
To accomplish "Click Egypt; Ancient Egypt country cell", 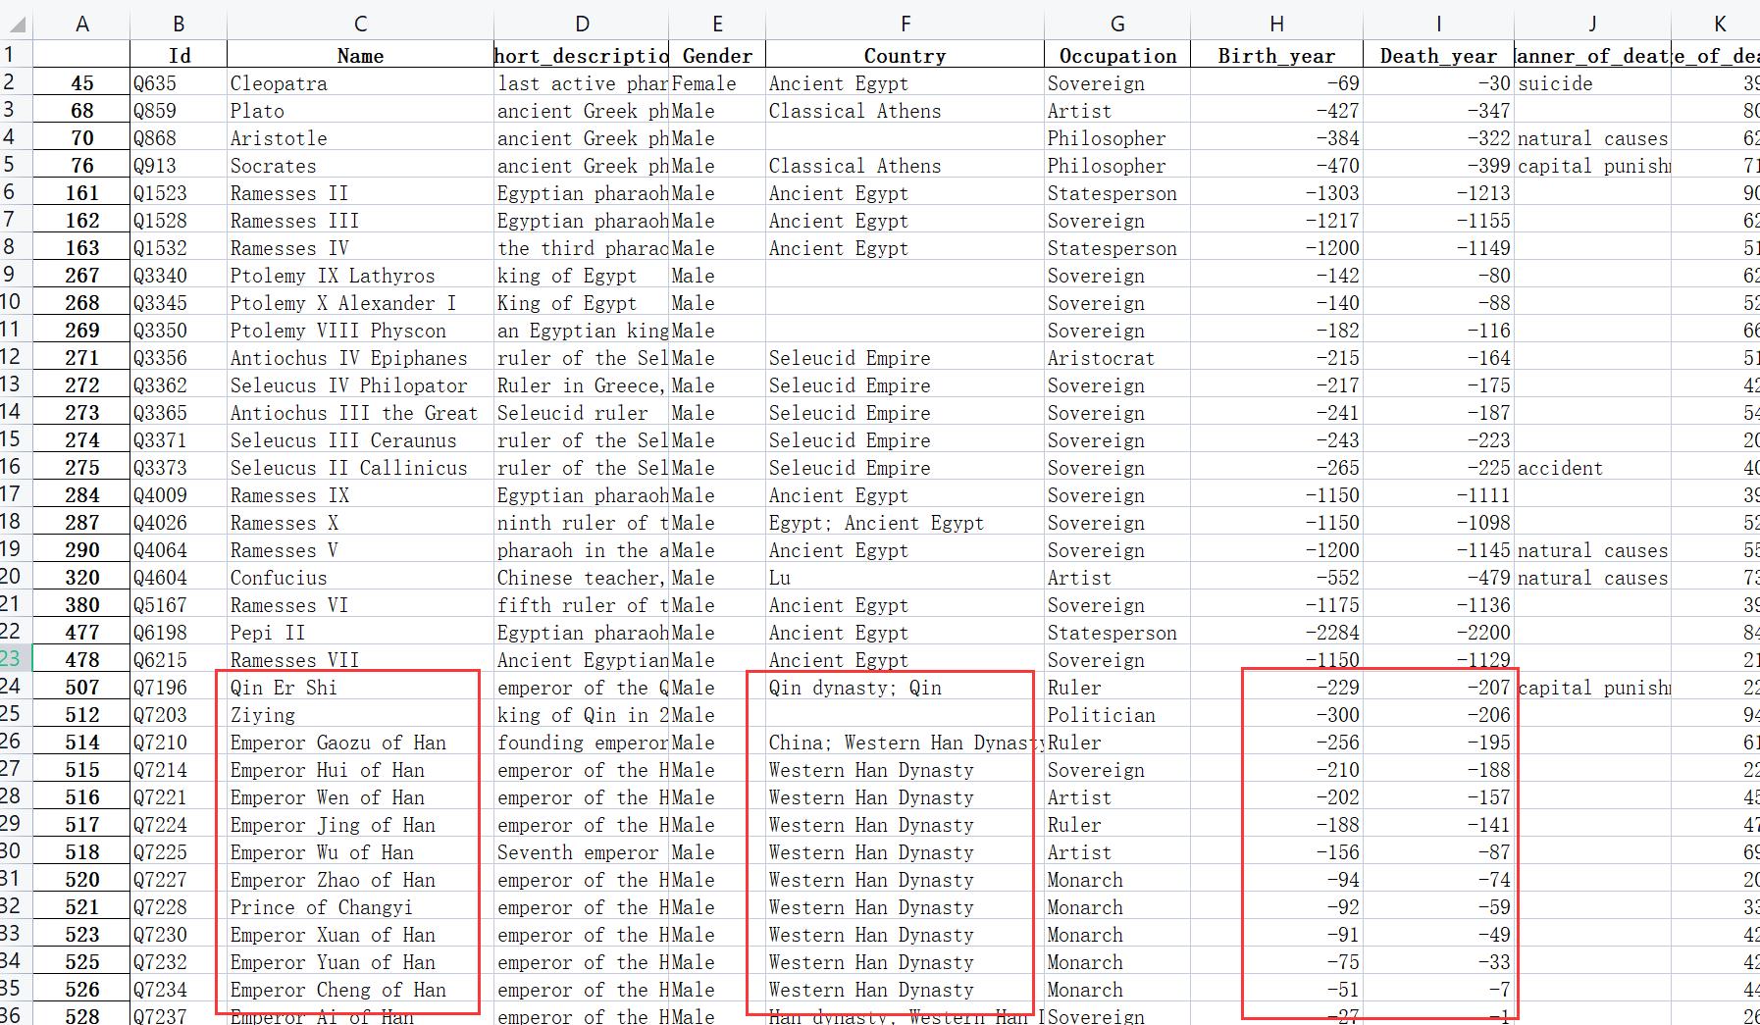I will (x=905, y=523).
